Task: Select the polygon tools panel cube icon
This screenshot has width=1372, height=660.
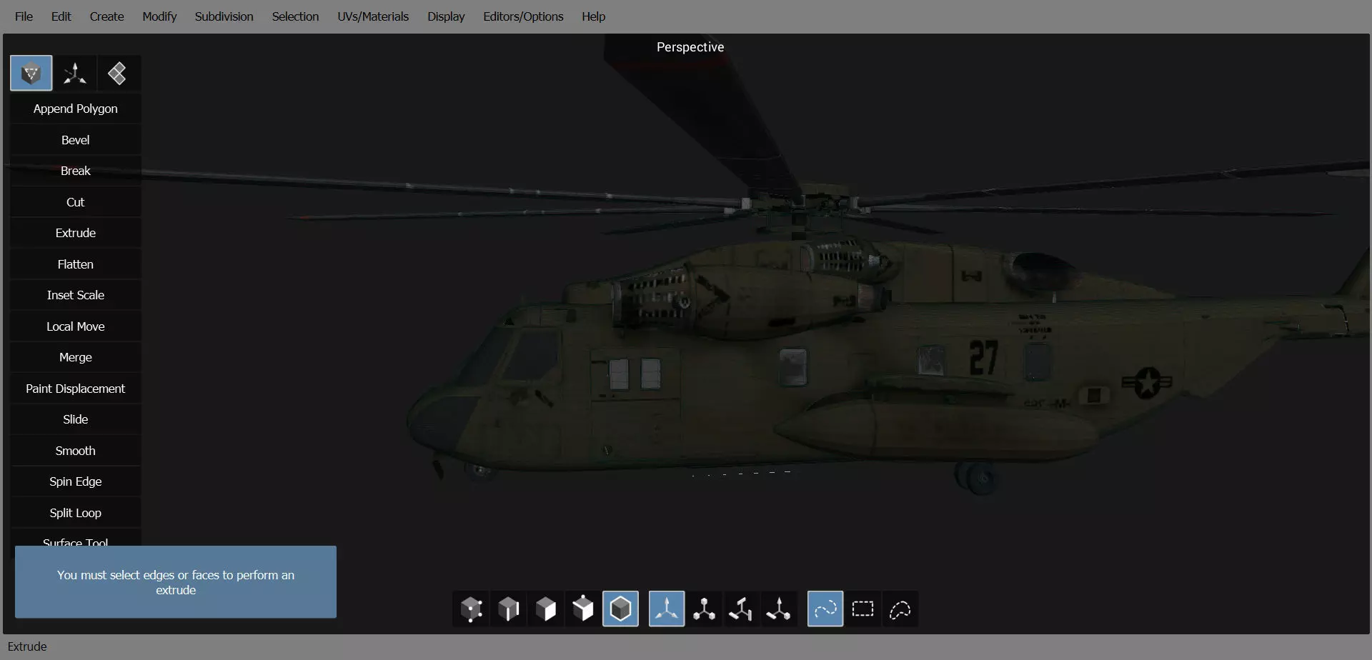Action: 31,73
